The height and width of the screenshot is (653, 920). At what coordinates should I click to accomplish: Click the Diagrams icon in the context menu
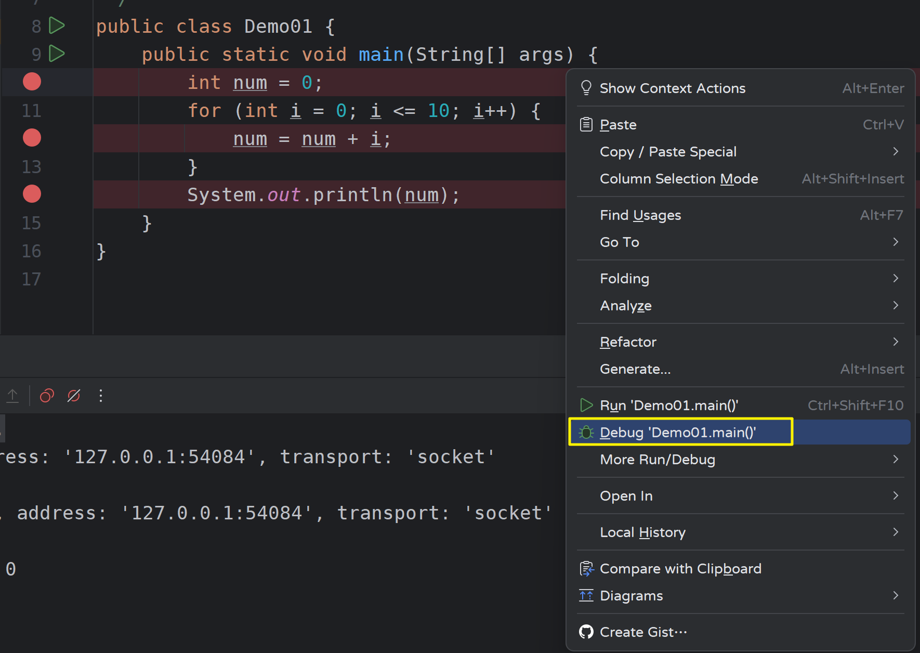tap(586, 596)
